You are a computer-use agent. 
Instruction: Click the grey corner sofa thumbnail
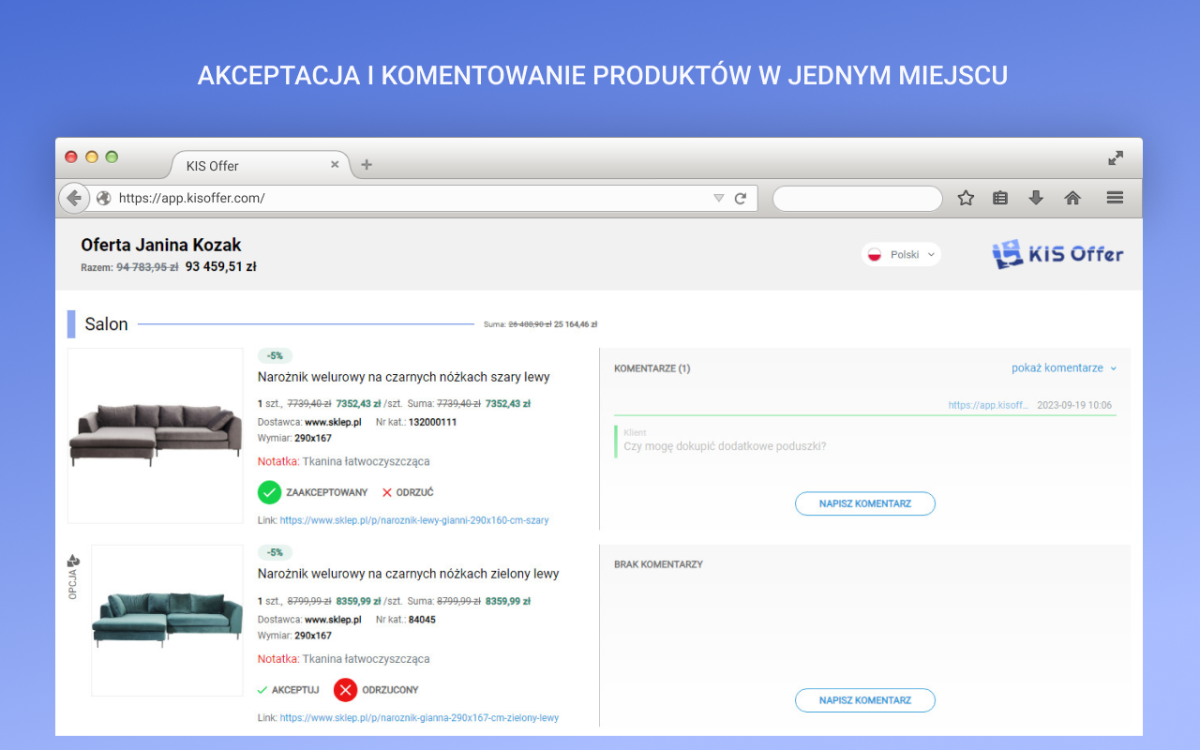coord(156,435)
